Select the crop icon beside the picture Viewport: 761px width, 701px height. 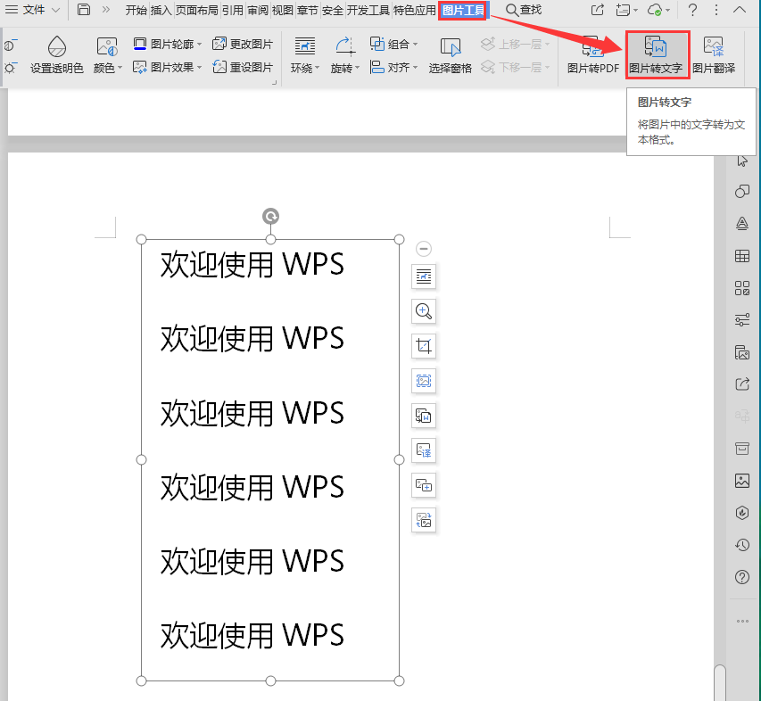[424, 346]
